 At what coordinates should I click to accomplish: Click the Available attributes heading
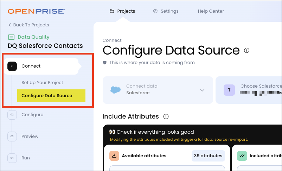click(x=144, y=156)
